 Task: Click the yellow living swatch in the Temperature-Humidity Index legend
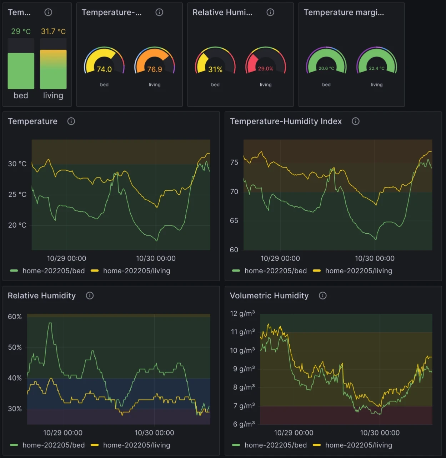(x=317, y=271)
